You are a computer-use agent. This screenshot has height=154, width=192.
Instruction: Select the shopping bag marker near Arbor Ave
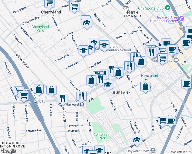point(39,90)
